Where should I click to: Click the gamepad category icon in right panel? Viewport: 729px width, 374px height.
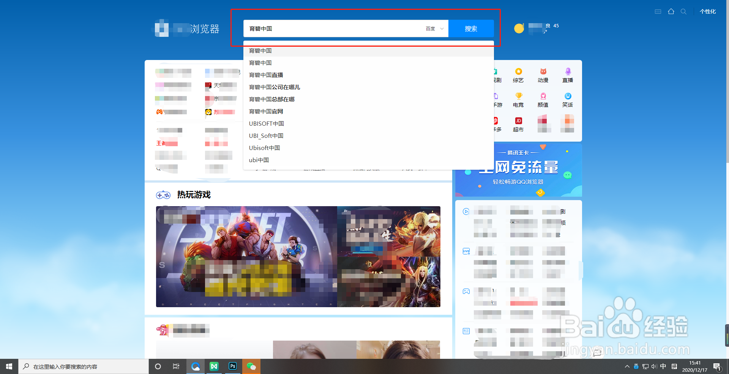[x=466, y=291]
